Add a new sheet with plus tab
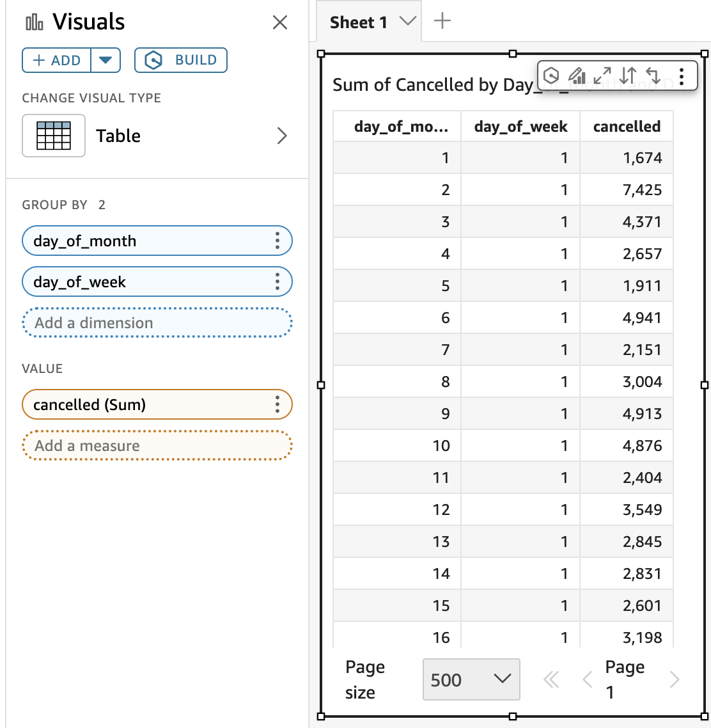The width and height of the screenshot is (711, 728). tap(442, 22)
